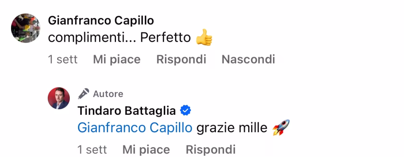The image size is (404, 157).
Task: Open the reply's 1 sett timestamp
Action: [92, 150]
